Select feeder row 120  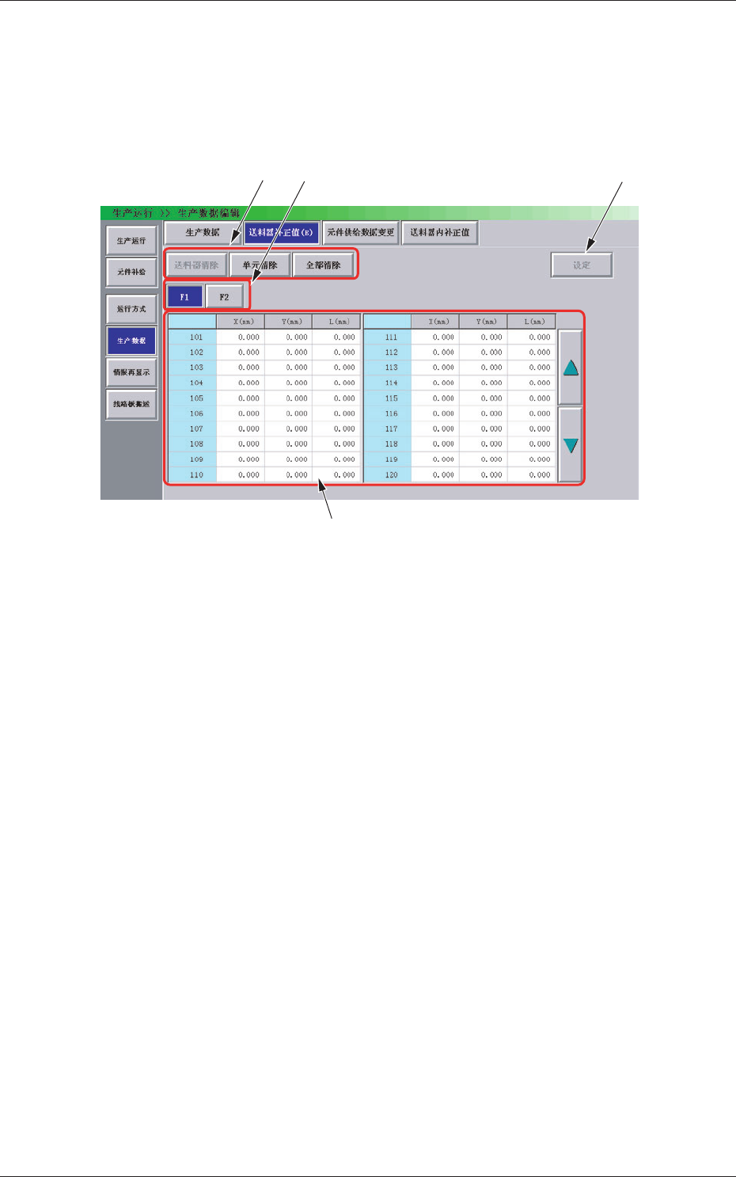coord(388,475)
